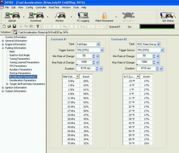Click Enrichment #1 Min Rate of Change field
Image resolution: width=179 pixels, height=153 pixels.
click(84, 56)
